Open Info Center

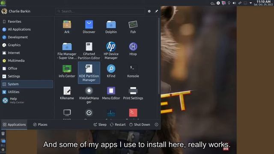[67, 71]
